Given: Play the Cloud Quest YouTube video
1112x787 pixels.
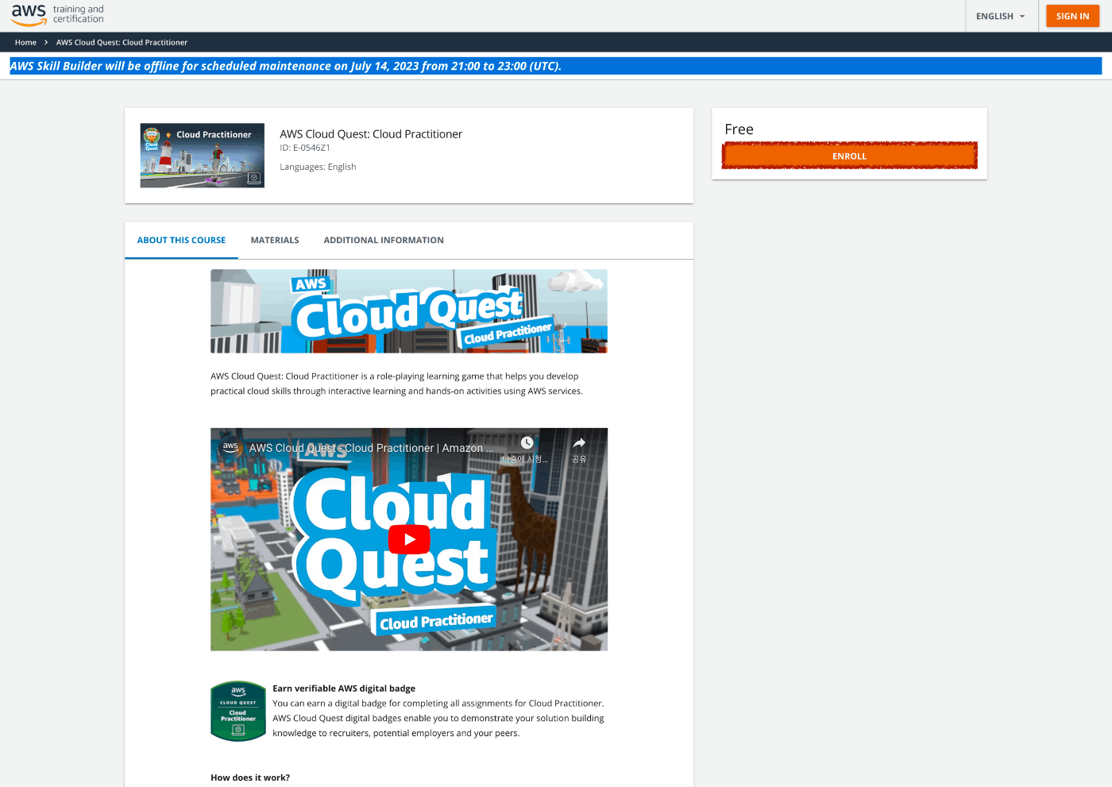Looking at the screenshot, I should pyautogui.click(x=409, y=539).
